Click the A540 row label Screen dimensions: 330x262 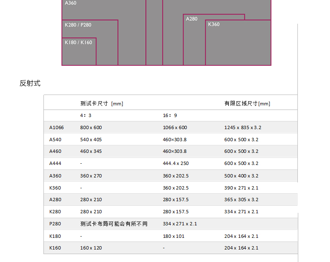(x=55, y=140)
